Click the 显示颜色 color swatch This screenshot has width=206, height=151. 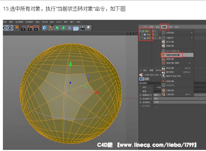[x=156, y=106]
